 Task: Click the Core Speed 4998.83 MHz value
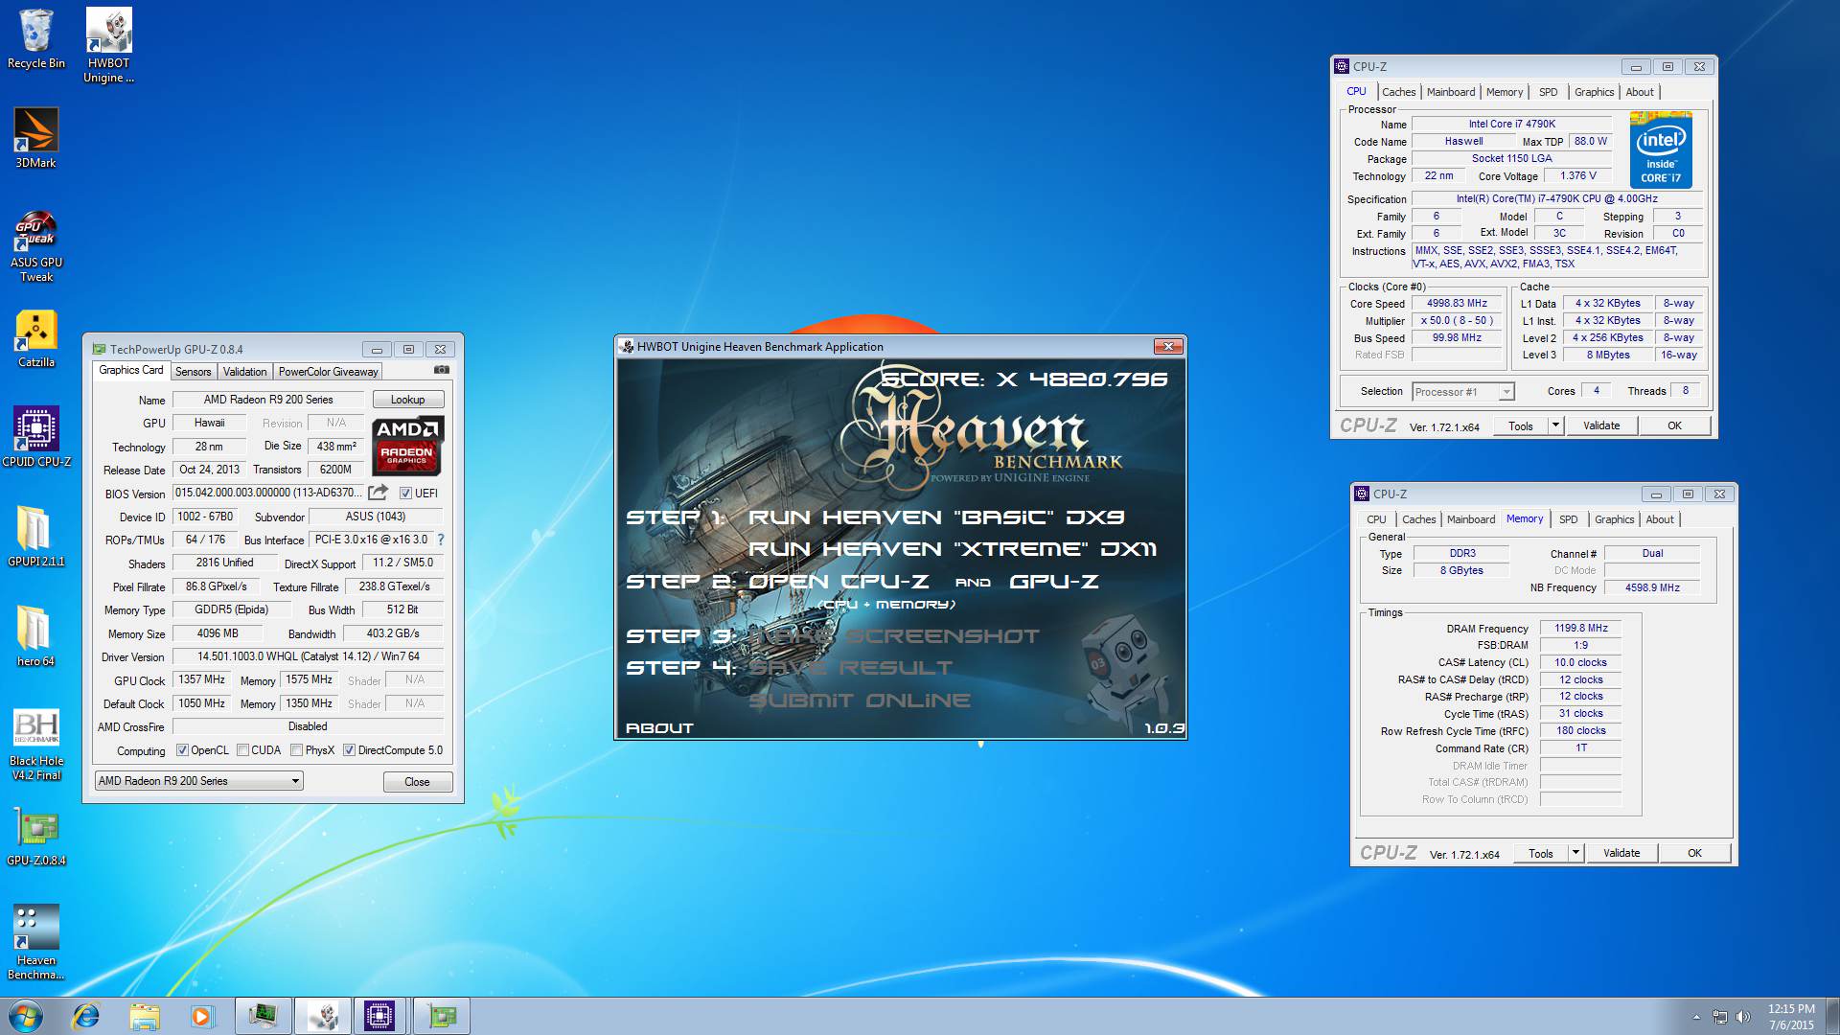tap(1457, 303)
